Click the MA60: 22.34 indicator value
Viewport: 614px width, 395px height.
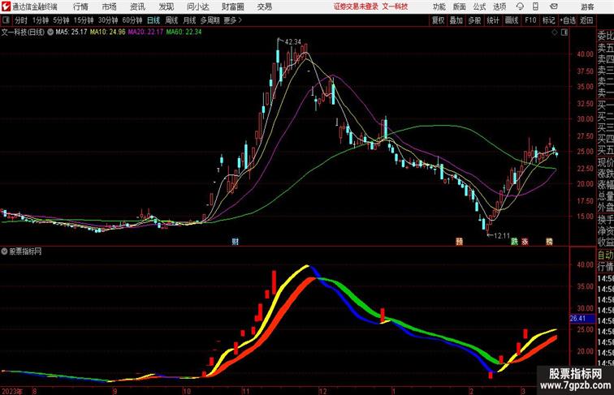click(184, 32)
